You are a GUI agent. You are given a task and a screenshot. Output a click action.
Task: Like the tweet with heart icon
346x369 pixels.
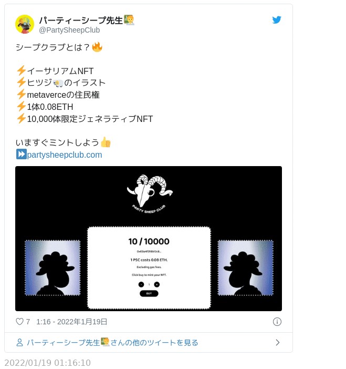(x=19, y=322)
